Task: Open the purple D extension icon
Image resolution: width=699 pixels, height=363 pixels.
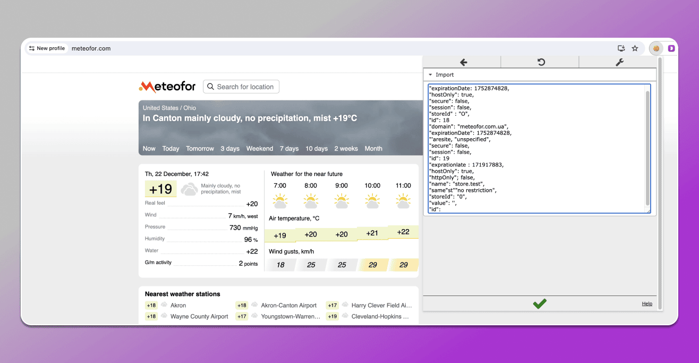Action: coord(671,48)
